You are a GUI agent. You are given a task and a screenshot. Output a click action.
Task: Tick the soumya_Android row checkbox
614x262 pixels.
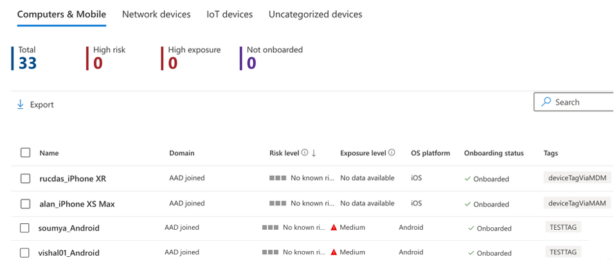tap(24, 228)
